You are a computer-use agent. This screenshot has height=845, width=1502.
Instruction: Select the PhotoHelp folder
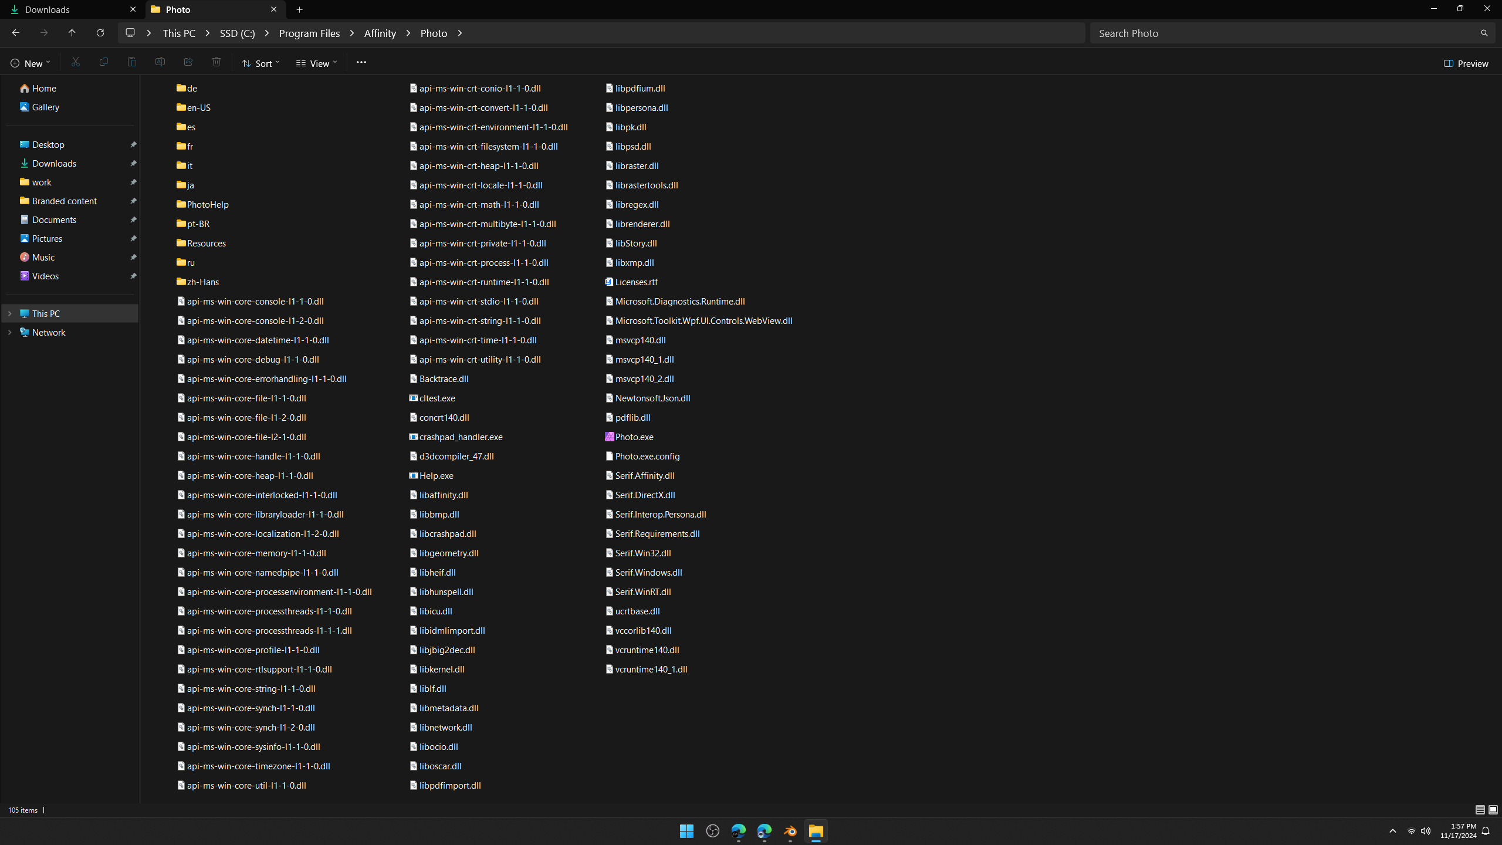[203, 204]
